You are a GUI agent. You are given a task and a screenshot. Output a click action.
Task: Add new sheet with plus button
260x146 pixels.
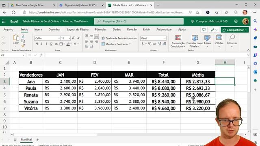coord(38,140)
